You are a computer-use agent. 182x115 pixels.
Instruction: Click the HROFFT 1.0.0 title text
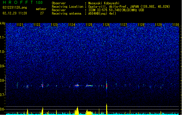click(x=23, y=2)
